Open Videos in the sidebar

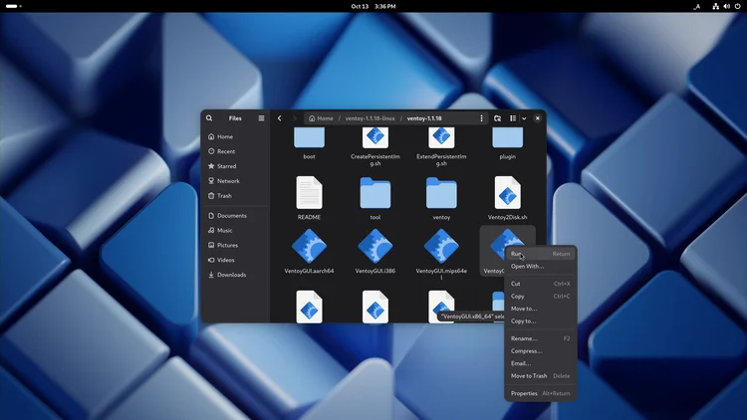235,260
